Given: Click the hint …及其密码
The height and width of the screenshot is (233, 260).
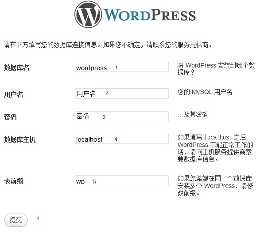Looking at the screenshot, I should pyautogui.click(x=193, y=114).
